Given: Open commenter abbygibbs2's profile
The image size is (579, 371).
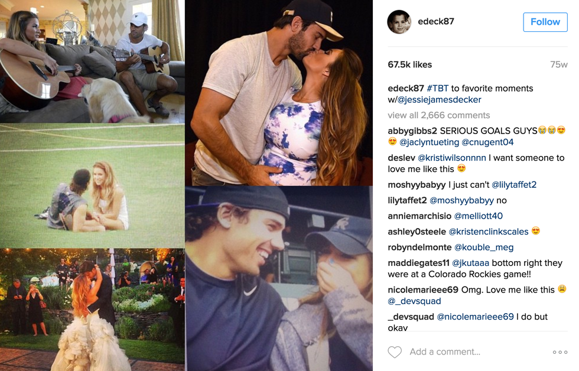Looking at the screenshot, I should pyautogui.click(x=412, y=131).
